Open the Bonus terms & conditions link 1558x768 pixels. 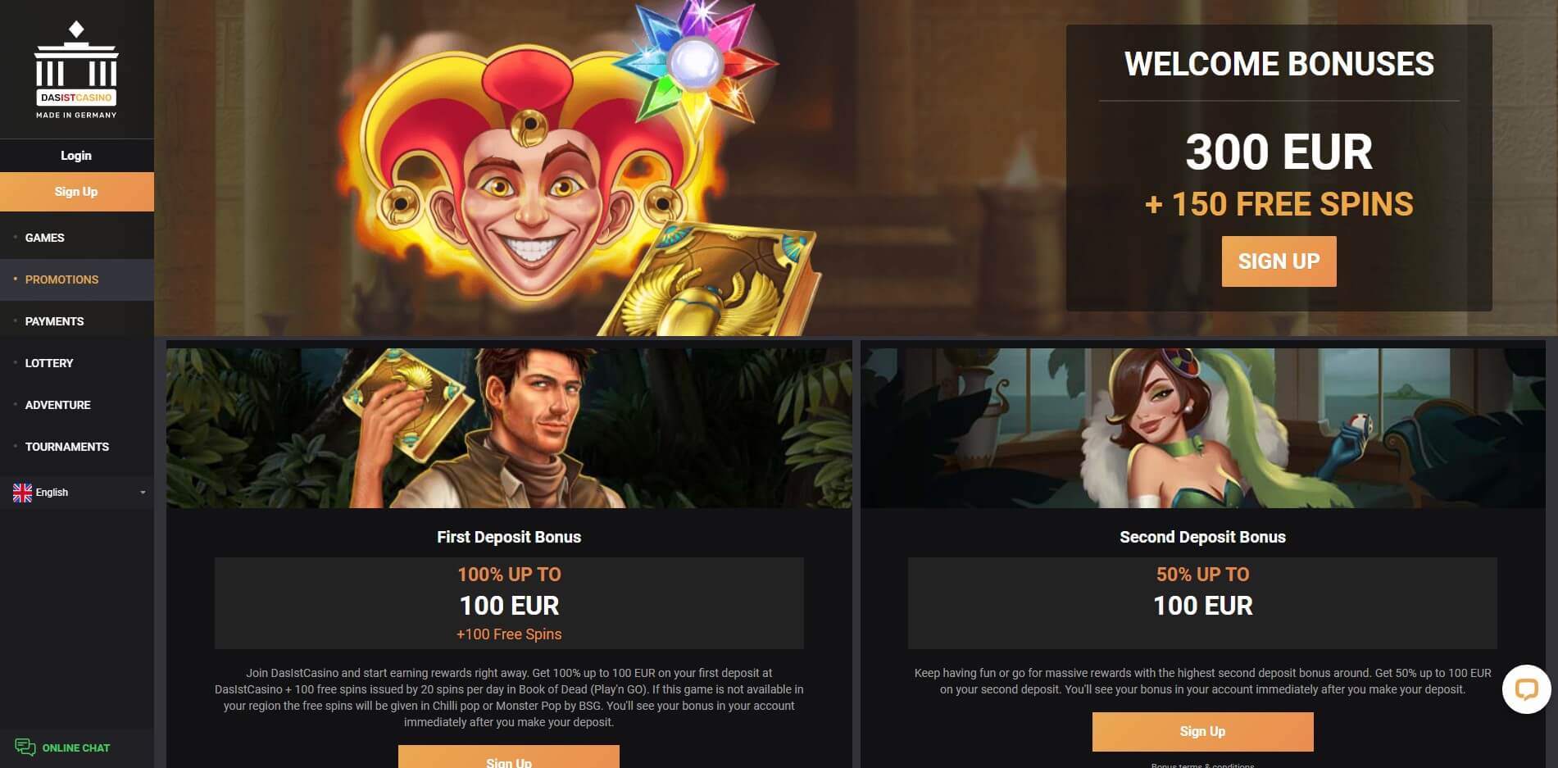pyautogui.click(x=1202, y=766)
